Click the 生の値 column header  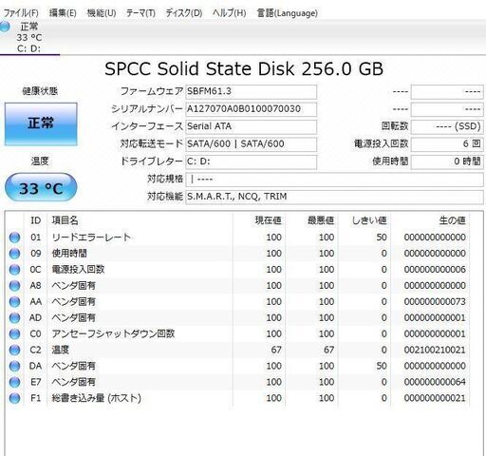(x=452, y=220)
